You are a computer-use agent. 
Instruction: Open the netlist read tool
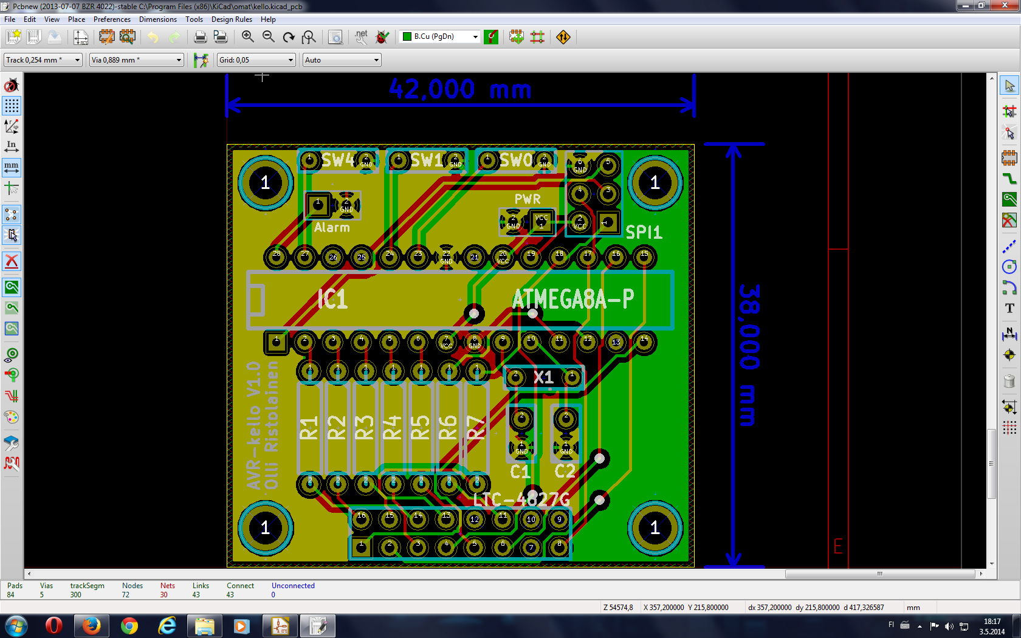[362, 37]
